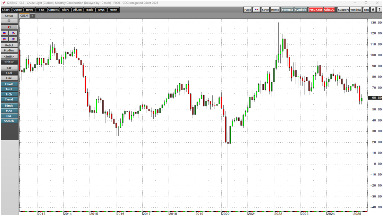383x216 pixels.
Task: Switch chart type to Bar
Action: (x=9, y=68)
